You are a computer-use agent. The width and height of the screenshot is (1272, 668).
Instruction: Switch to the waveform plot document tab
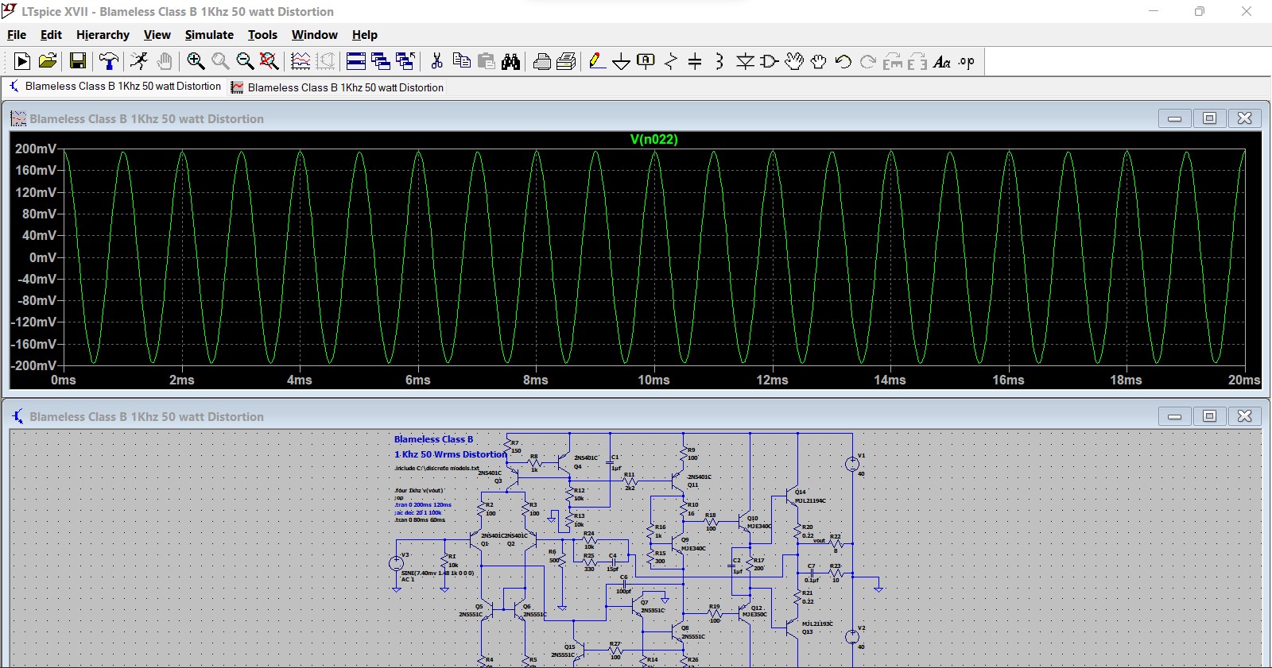pyautogui.click(x=337, y=87)
